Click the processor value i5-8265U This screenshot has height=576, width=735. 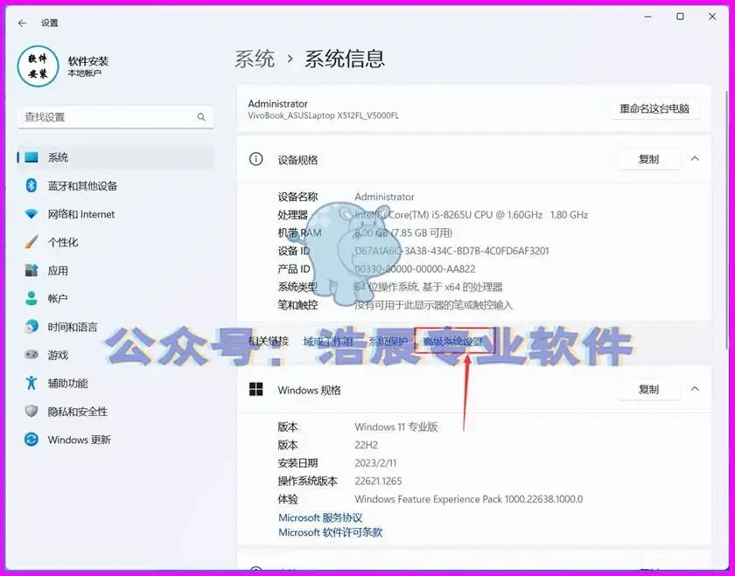click(x=471, y=214)
